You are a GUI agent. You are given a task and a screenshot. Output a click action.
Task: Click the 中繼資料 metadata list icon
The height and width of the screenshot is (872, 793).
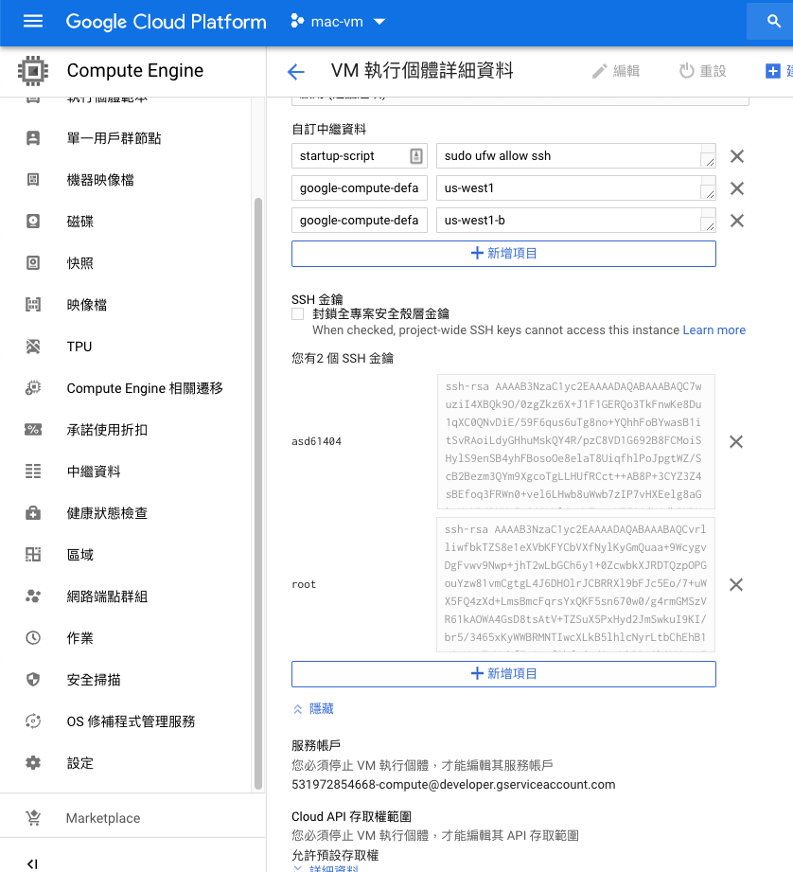point(33,472)
